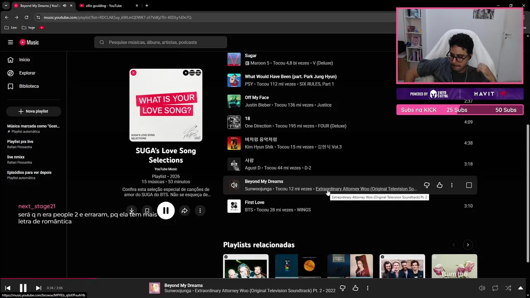Open the tab search dropdown
Screen dimensions: 530x298
(6, 6)
